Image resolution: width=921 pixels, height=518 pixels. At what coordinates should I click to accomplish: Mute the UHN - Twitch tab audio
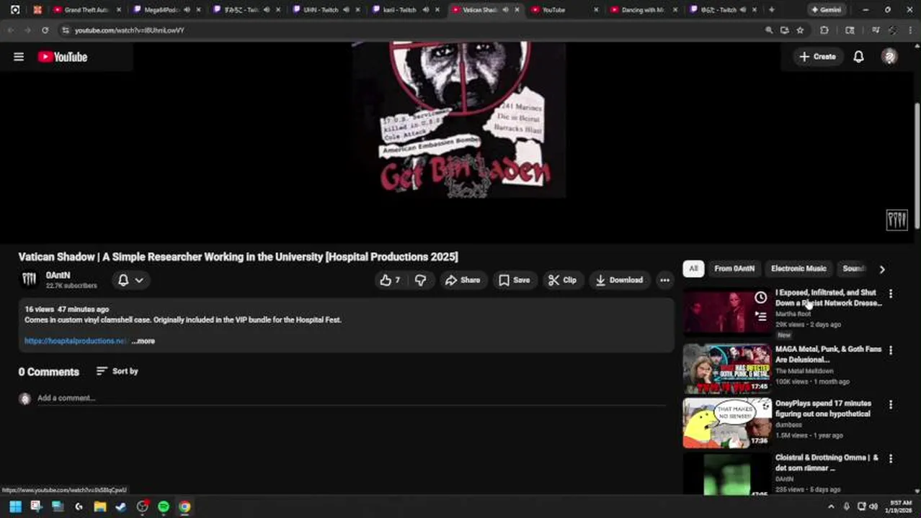(345, 10)
